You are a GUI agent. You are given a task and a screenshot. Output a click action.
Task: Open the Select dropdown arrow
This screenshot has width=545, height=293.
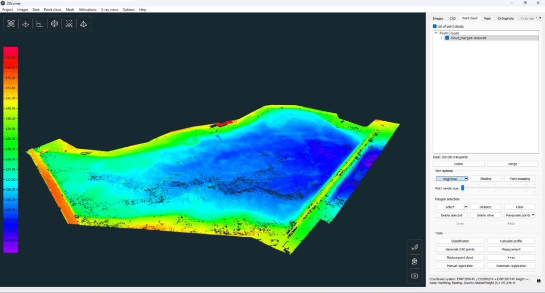click(x=466, y=207)
